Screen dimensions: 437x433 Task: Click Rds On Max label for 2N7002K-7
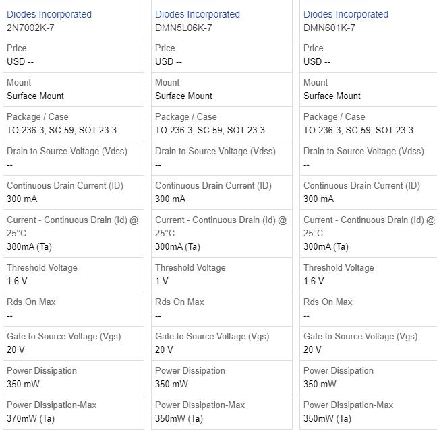31,302
